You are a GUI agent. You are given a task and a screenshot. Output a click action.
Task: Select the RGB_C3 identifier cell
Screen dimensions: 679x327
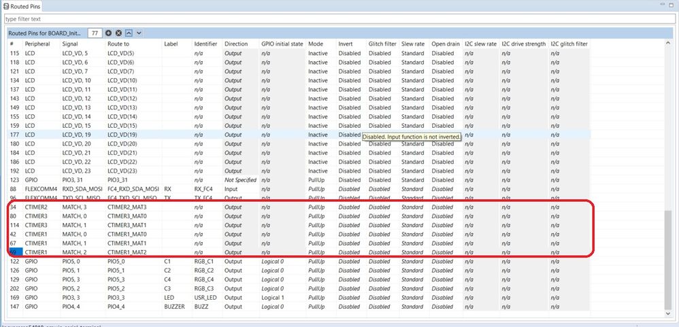point(204,288)
